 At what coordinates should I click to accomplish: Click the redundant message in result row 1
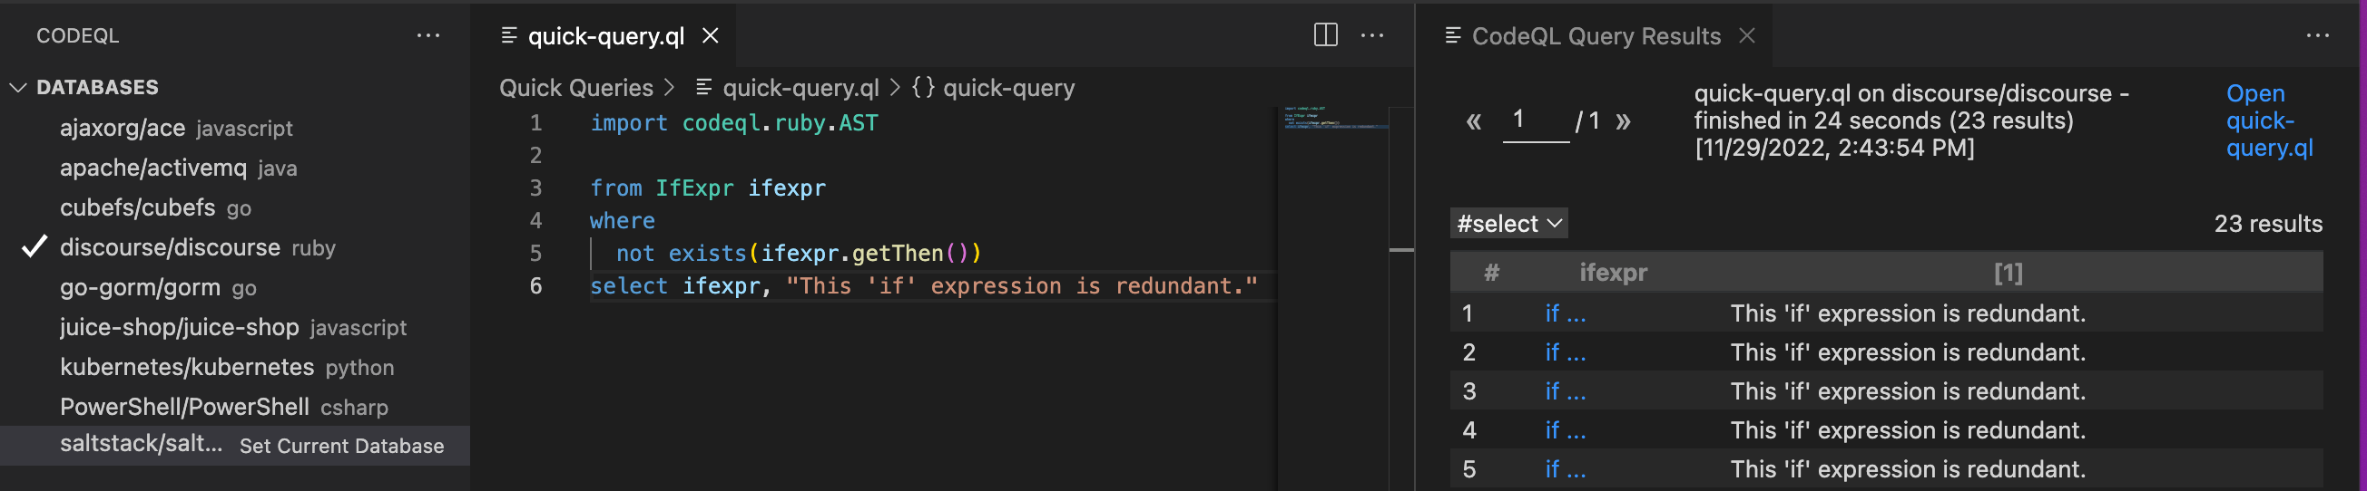1908,313
